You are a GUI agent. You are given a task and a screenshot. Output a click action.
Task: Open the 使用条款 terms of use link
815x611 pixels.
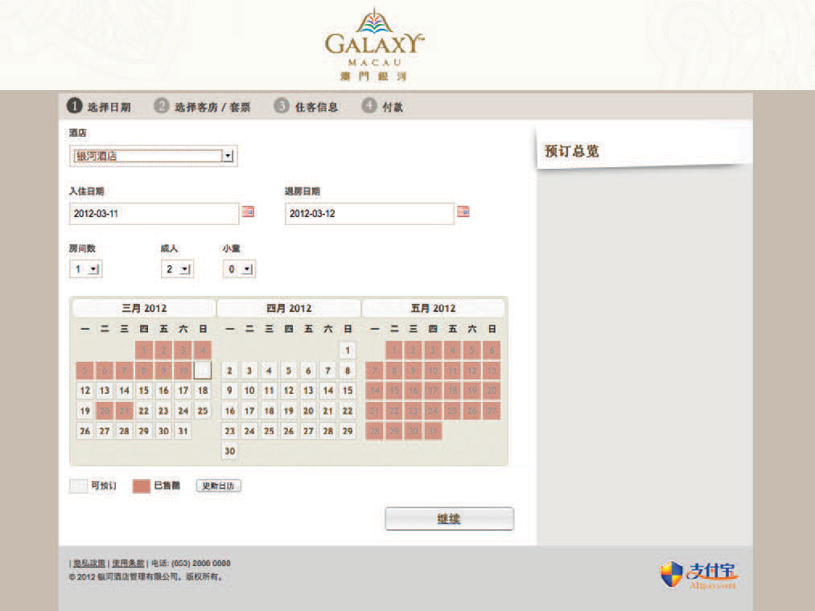(128, 564)
